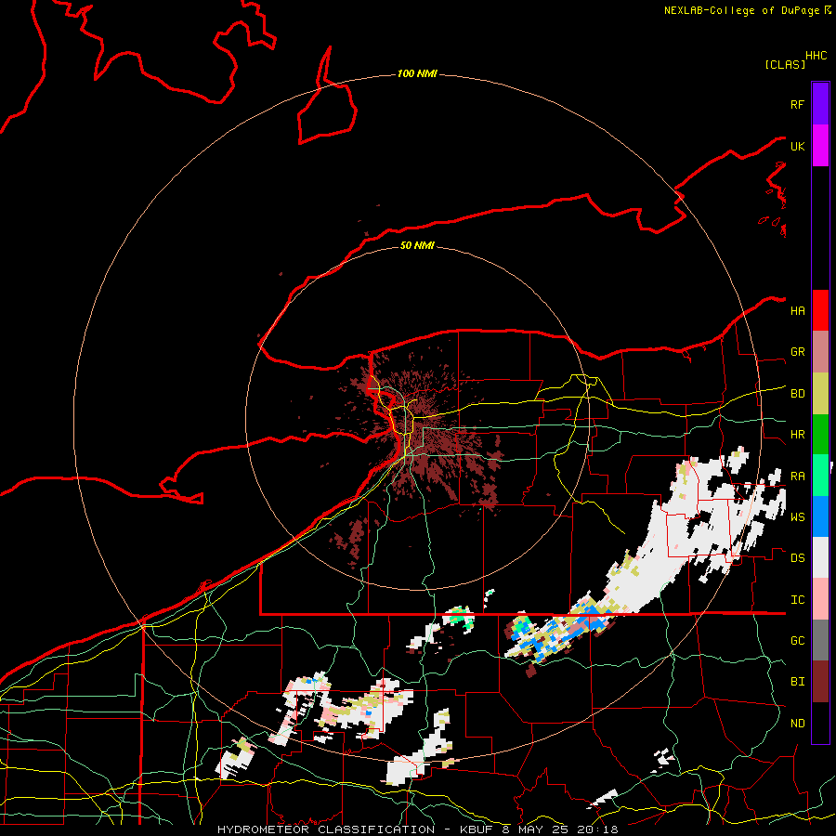836x836 pixels.
Task: Click the 'BD' legend label
Action: pos(797,394)
